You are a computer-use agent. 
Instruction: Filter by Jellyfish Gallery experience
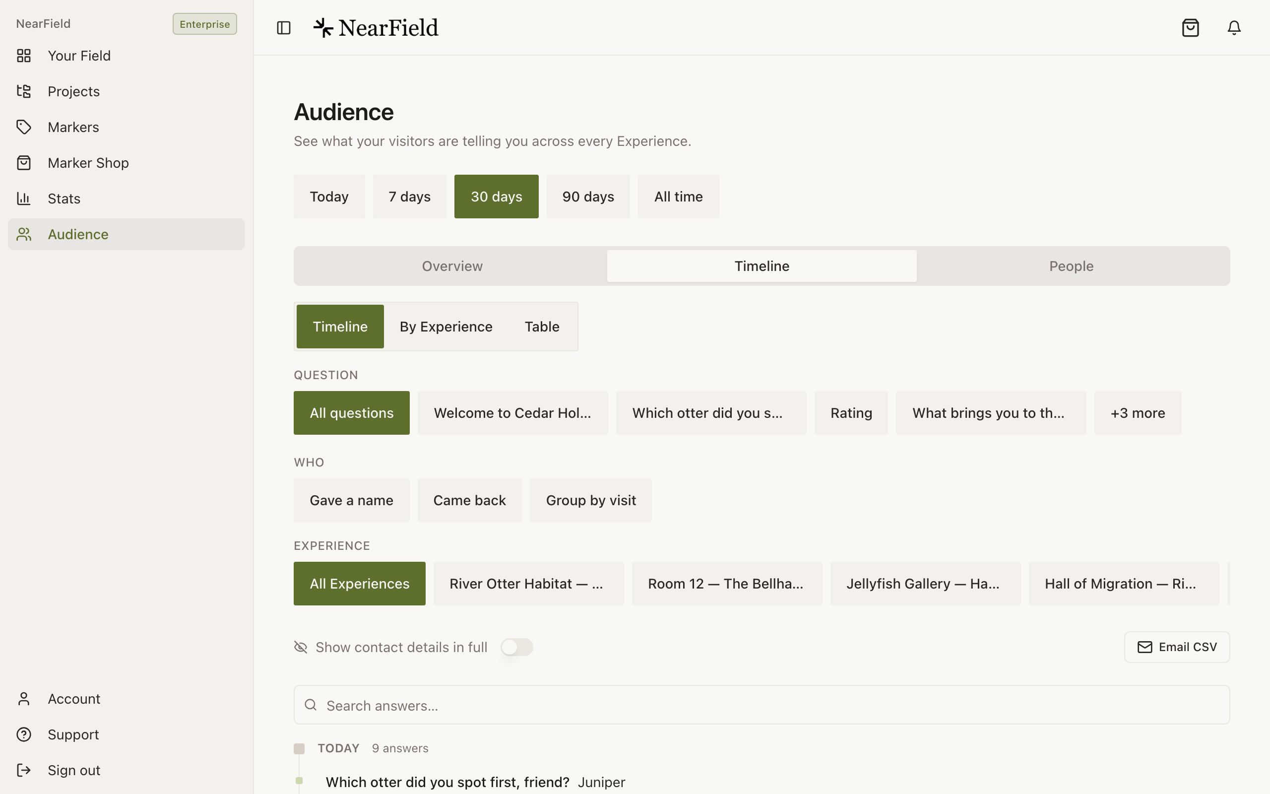coord(925,584)
